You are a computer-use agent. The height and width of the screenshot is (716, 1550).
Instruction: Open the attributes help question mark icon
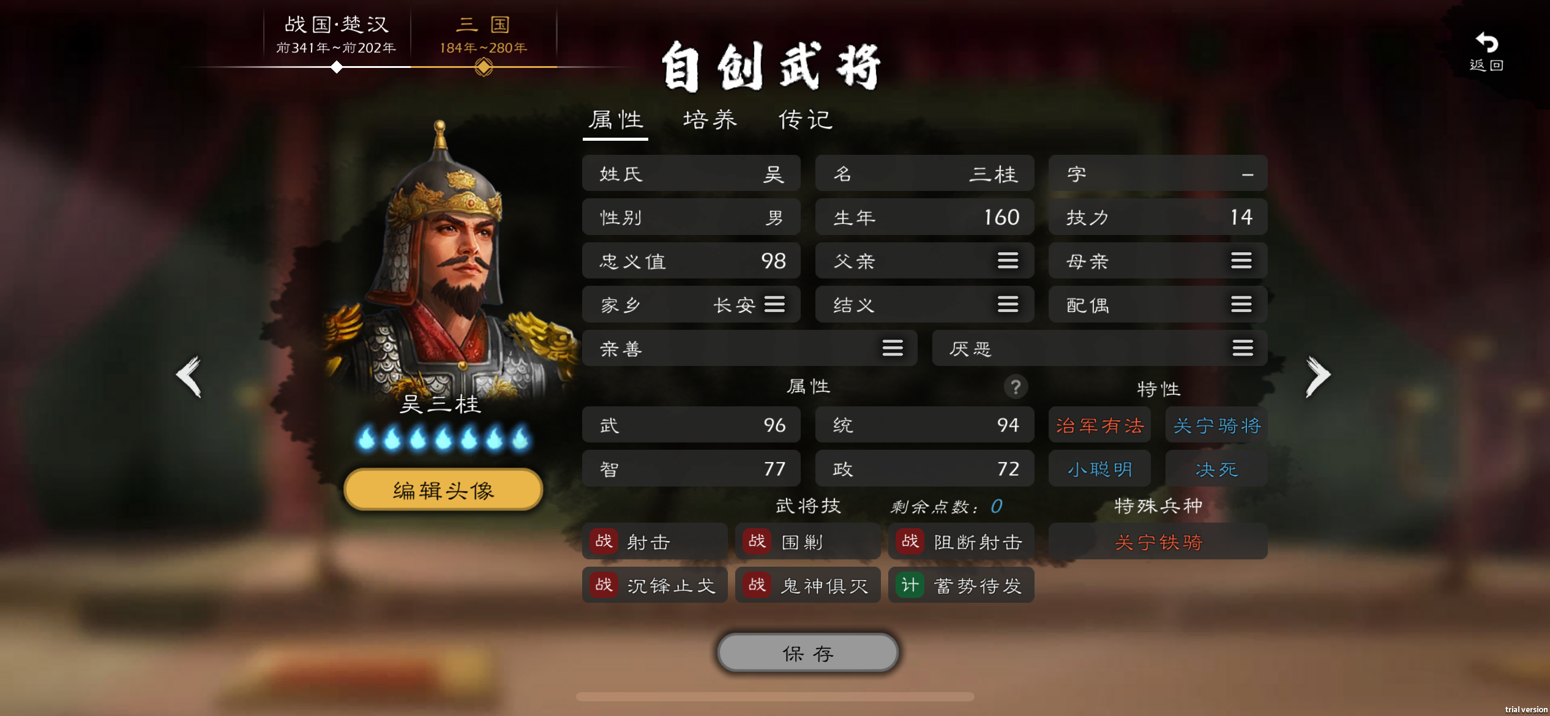coord(1015,387)
